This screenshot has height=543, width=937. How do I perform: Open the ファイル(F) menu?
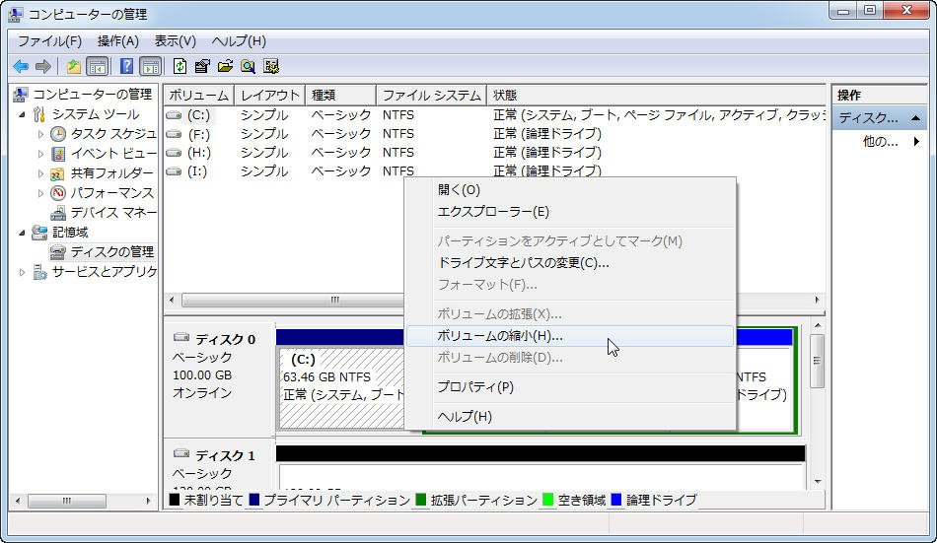click(x=49, y=41)
